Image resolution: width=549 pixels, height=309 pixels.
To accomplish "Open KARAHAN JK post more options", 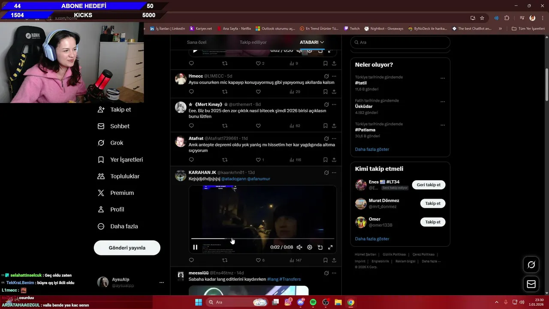I will pos(334,173).
